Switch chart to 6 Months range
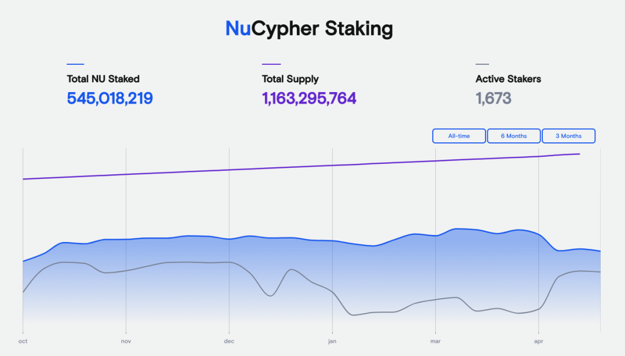The height and width of the screenshot is (356, 625). click(514, 136)
